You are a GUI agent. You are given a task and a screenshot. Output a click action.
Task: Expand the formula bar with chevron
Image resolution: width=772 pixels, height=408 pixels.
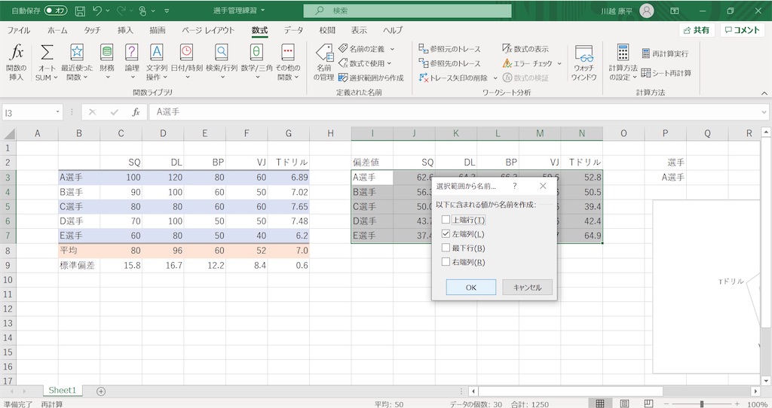pos(764,112)
